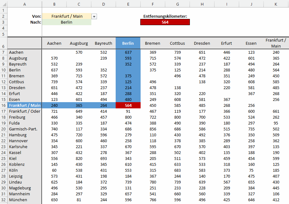289x204 pixels.
Task: Click the Kassel row label
Action: 15,152
